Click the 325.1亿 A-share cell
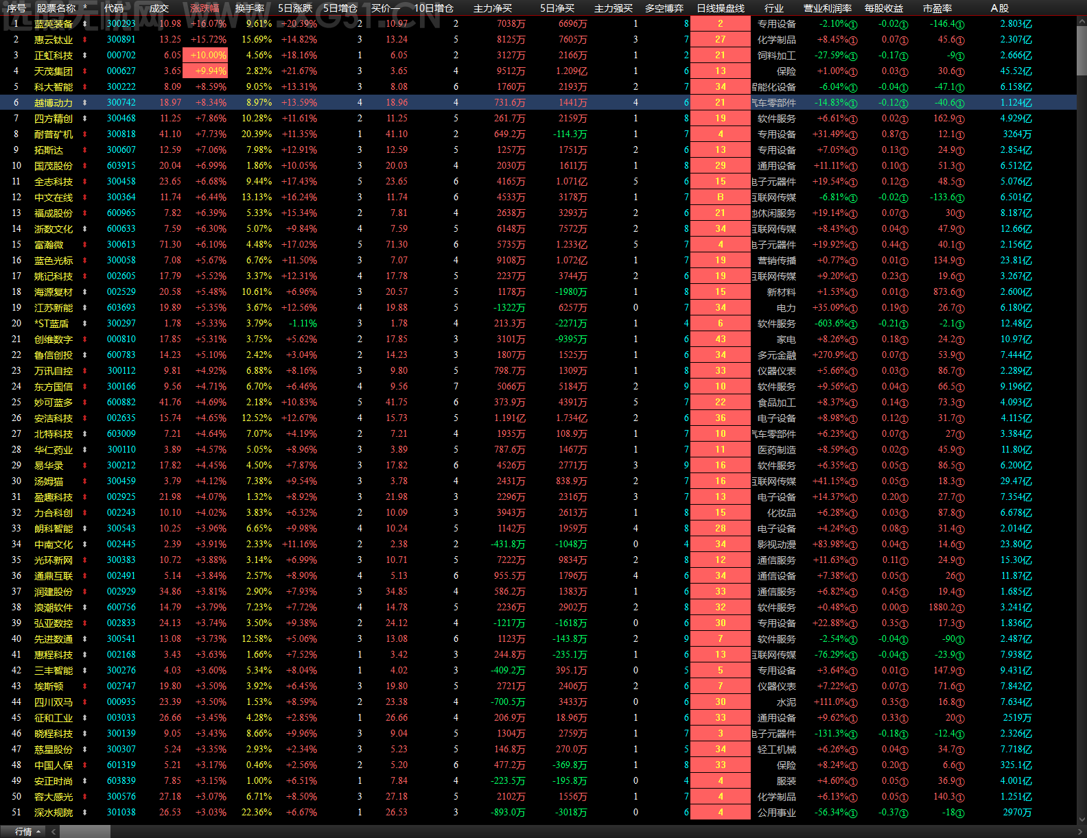 click(x=1016, y=765)
